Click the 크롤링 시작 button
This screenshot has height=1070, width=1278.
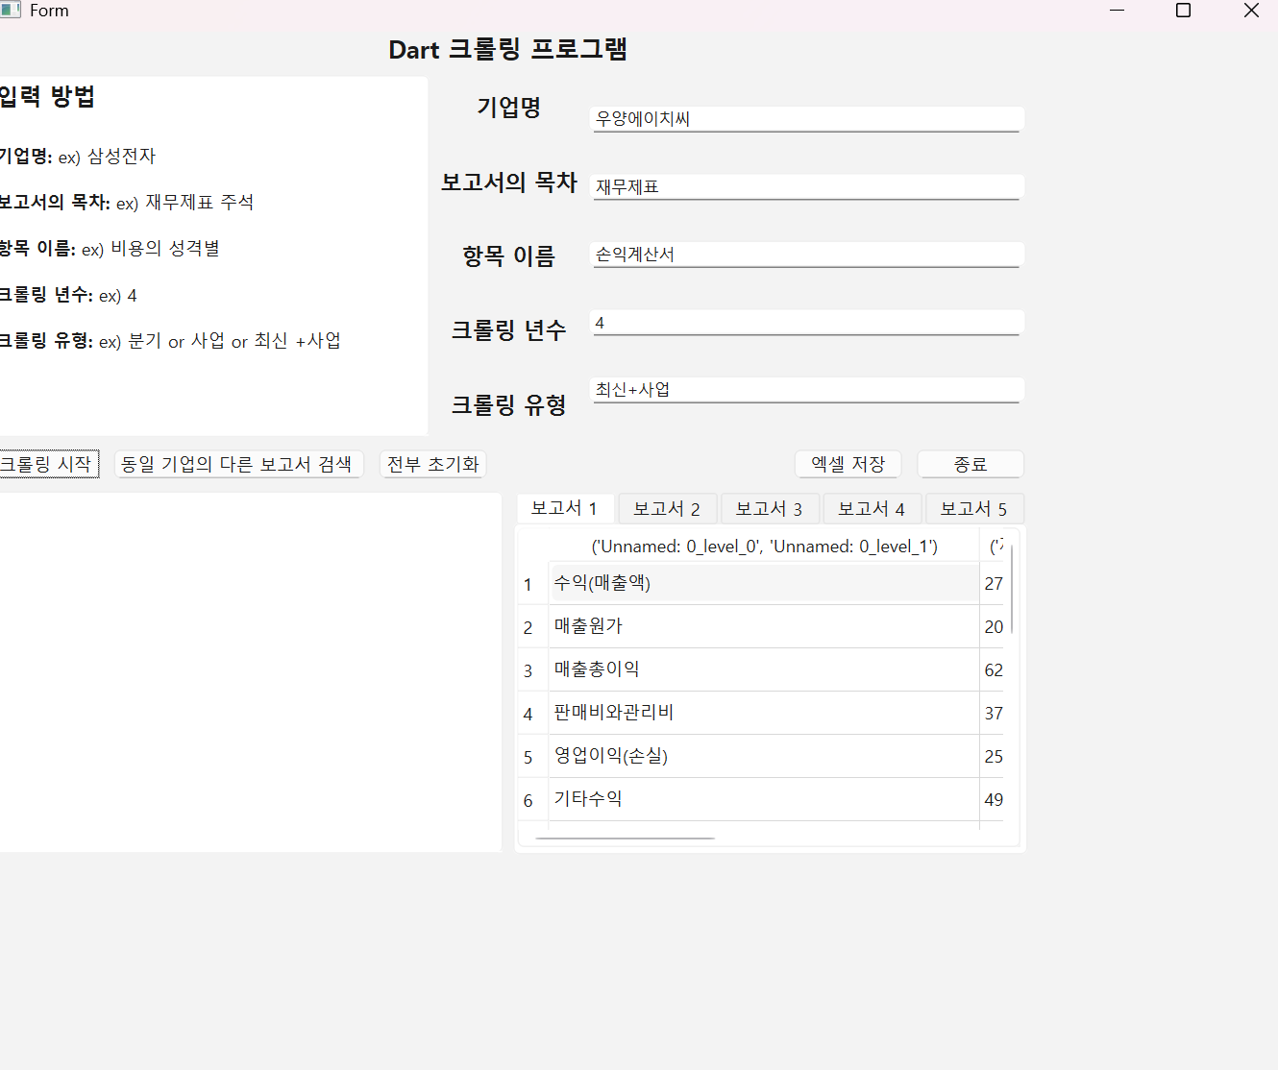coord(48,464)
